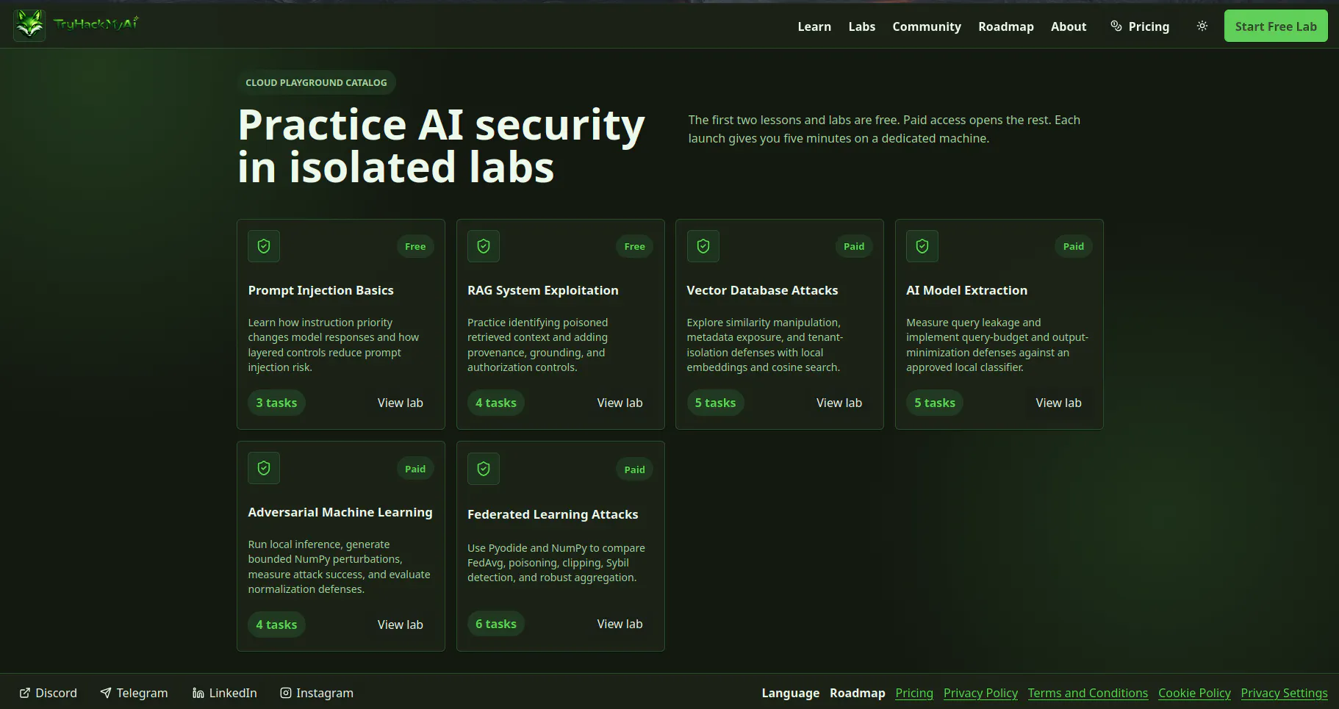This screenshot has width=1339, height=709.
Task: Go to the Community page
Action: click(x=927, y=26)
